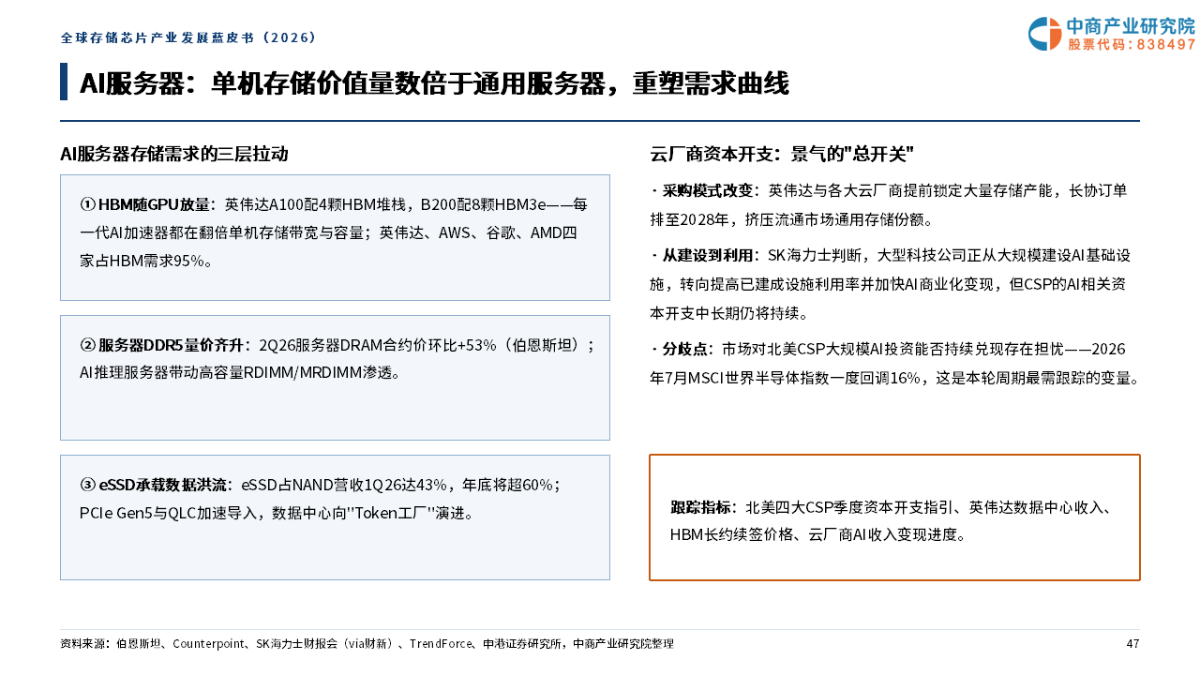This screenshot has height=675, width=1200.
Task: Click the bold label '② 服务器DDR5量价齐升'
Action: coord(162,344)
